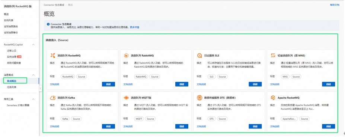The height and width of the screenshot is (137, 345).
Task: Click the 数据传输服务 DTS card icon
Action: [x=199, y=98]
